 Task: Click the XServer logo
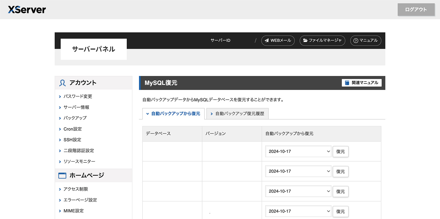pyautogui.click(x=27, y=10)
